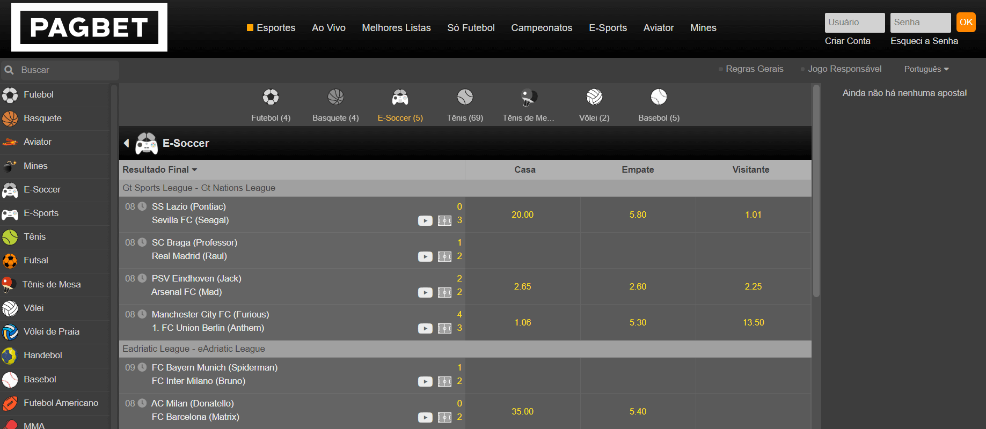Viewport: 986px width, 429px height.
Task: Click the Mines bomb icon in sidebar
Action: pyautogui.click(x=10, y=166)
